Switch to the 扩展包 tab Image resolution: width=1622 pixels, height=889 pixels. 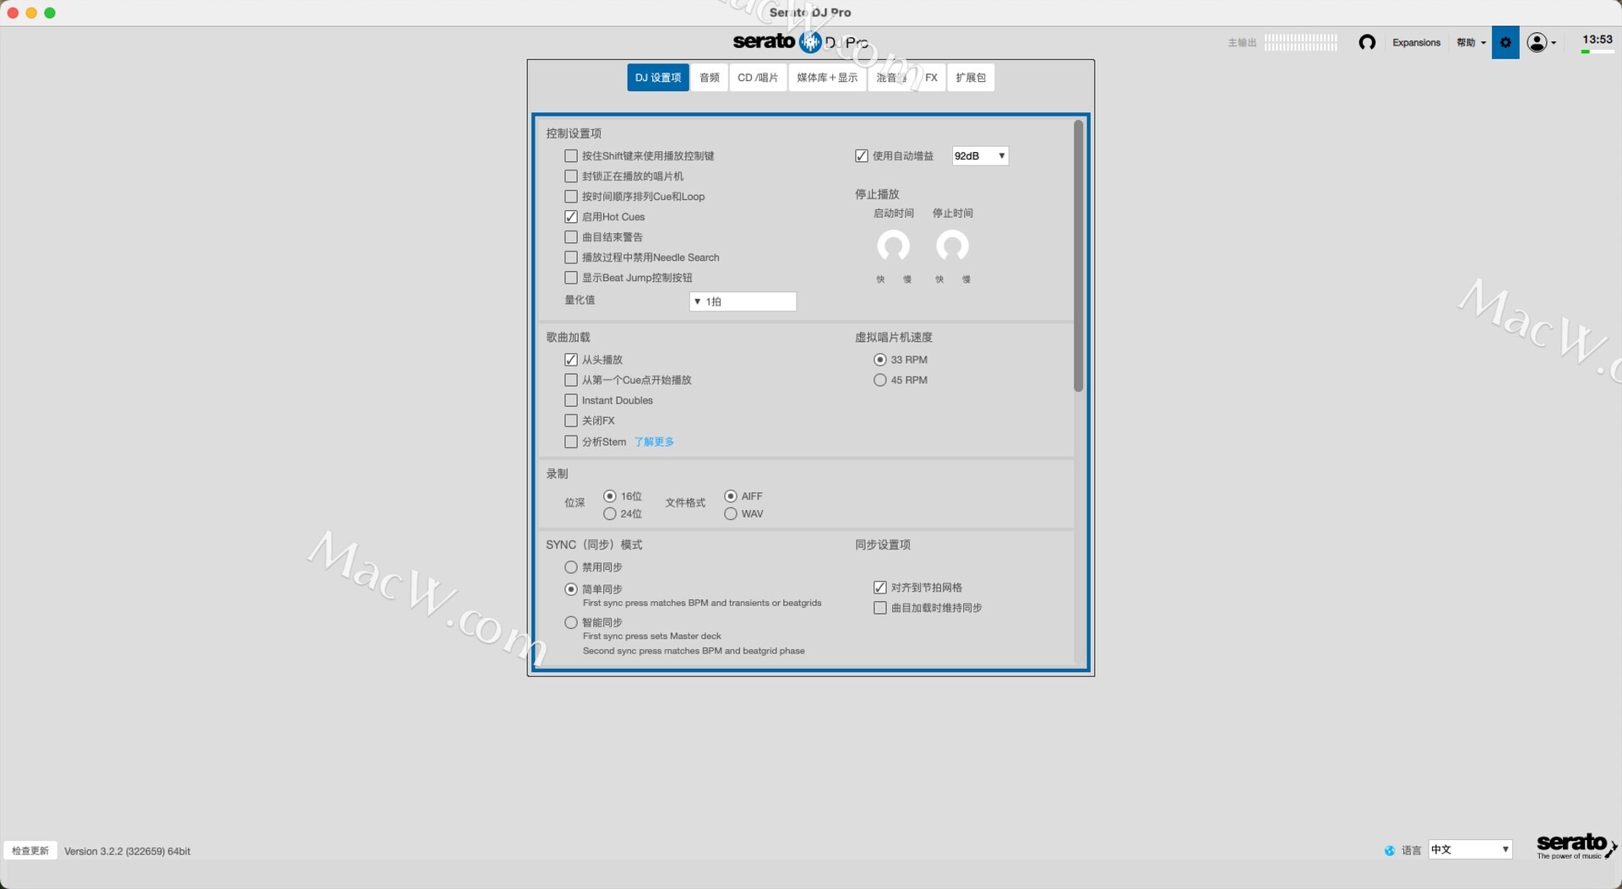[971, 78]
